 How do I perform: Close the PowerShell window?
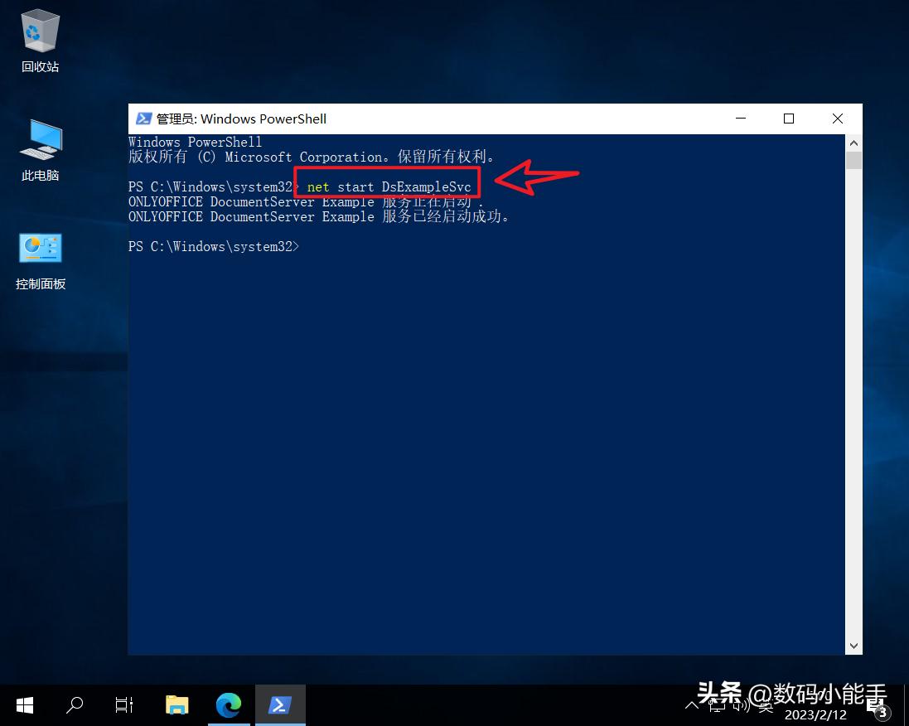[839, 119]
